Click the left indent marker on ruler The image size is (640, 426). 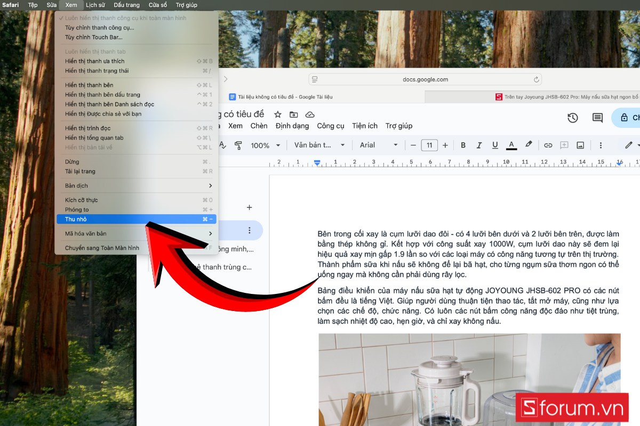tap(317, 163)
